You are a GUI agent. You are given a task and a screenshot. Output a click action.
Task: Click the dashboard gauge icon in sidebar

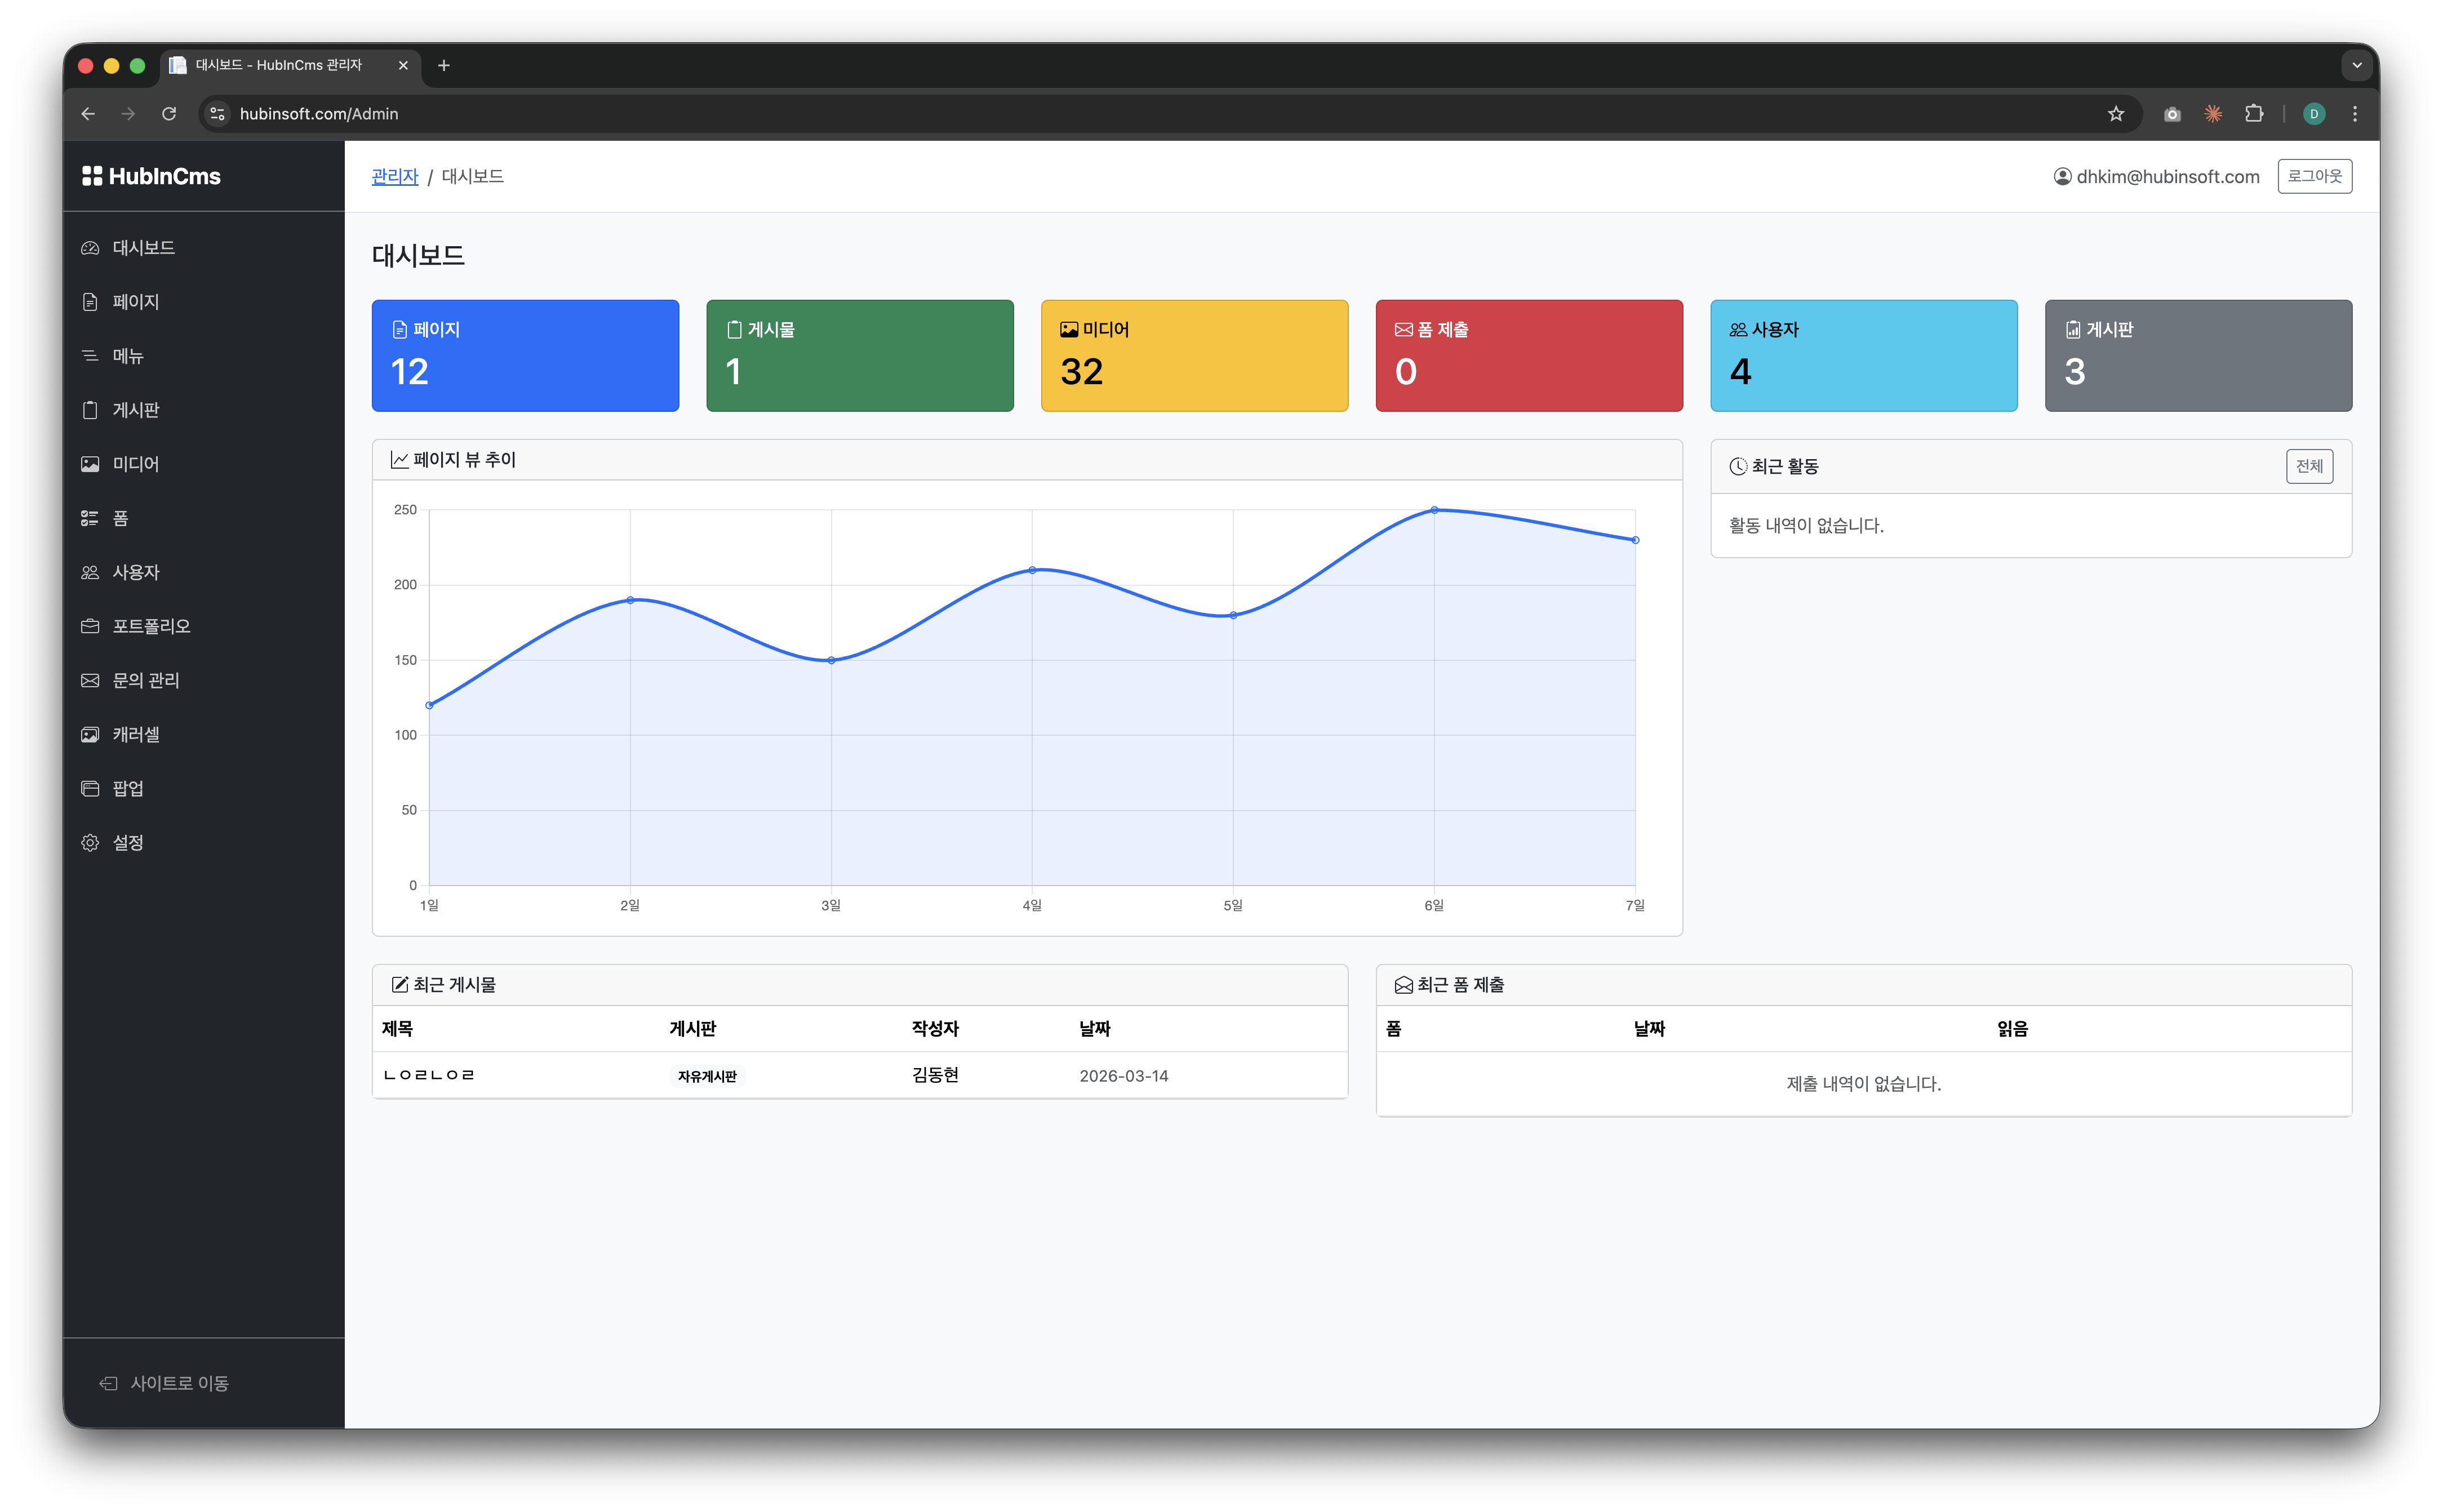click(90, 248)
